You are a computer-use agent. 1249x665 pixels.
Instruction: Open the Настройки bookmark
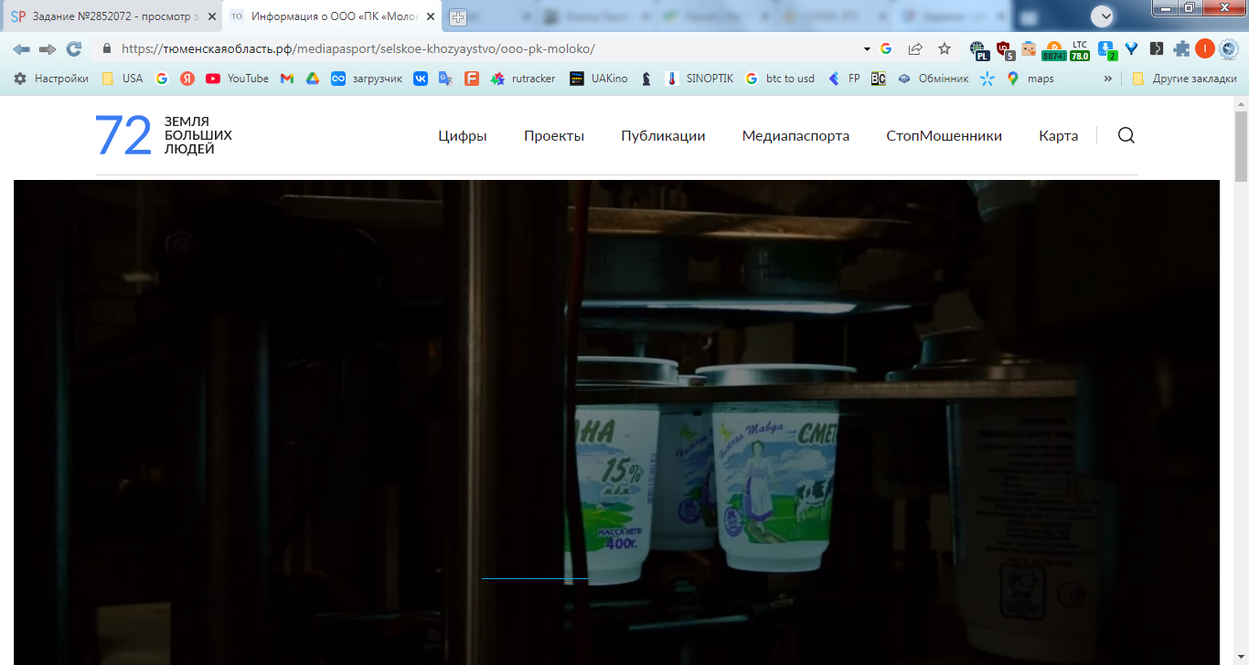pos(51,79)
